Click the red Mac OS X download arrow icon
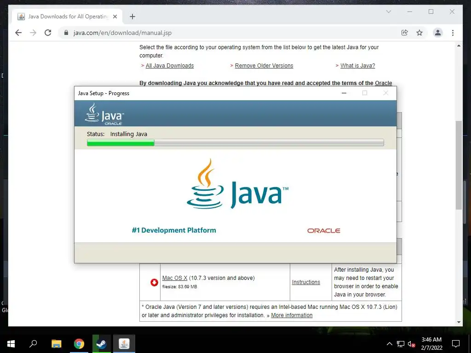This screenshot has height=353, width=471. pyautogui.click(x=154, y=283)
